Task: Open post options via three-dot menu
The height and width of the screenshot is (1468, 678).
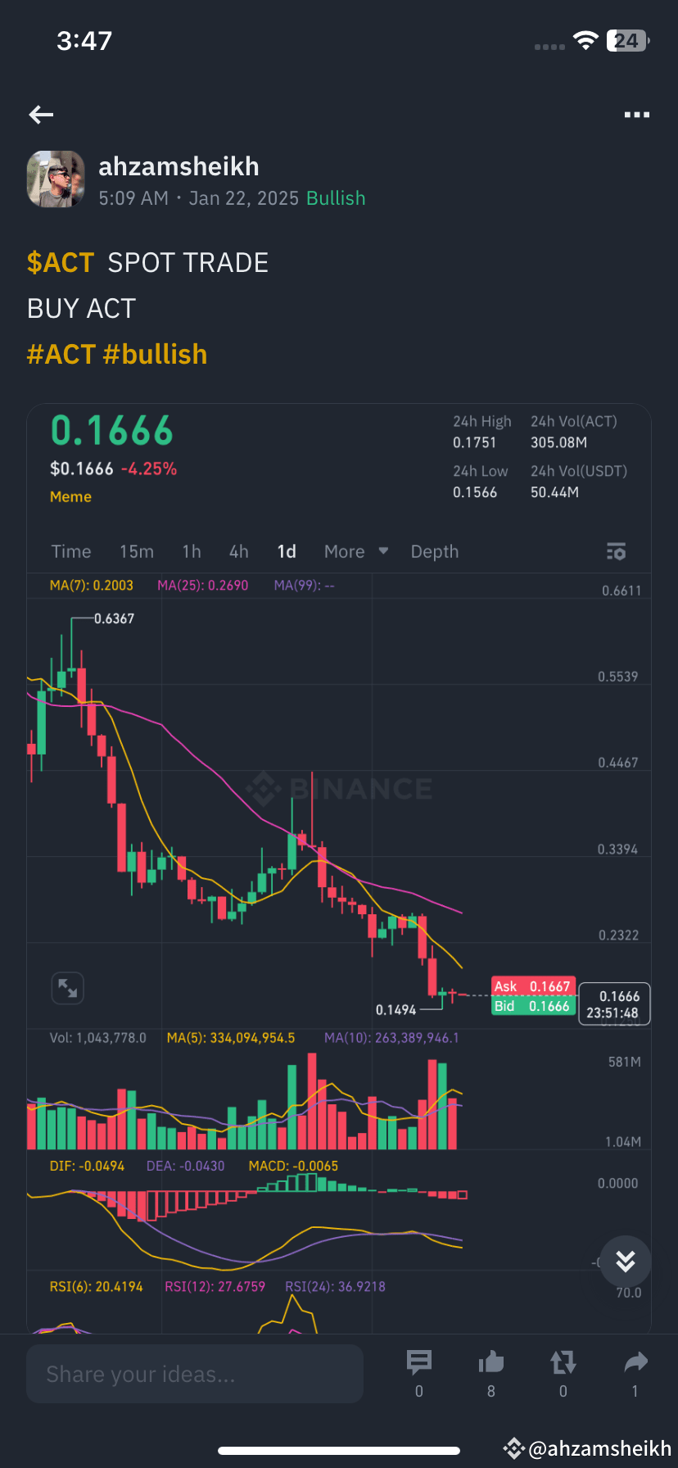Action: [x=636, y=115]
